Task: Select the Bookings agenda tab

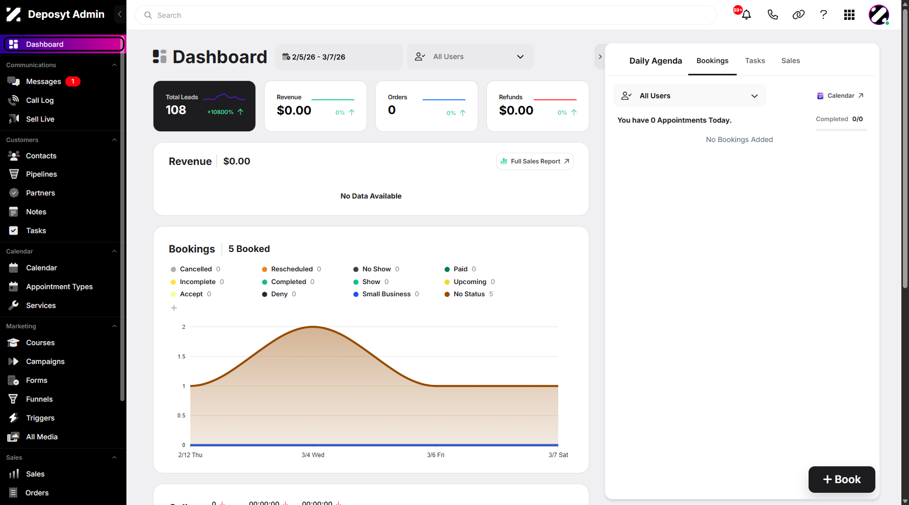Action: pyautogui.click(x=712, y=61)
